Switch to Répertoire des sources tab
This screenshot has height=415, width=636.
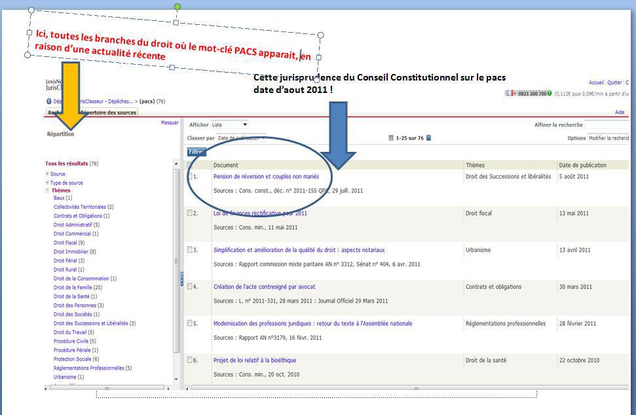pyautogui.click(x=108, y=113)
